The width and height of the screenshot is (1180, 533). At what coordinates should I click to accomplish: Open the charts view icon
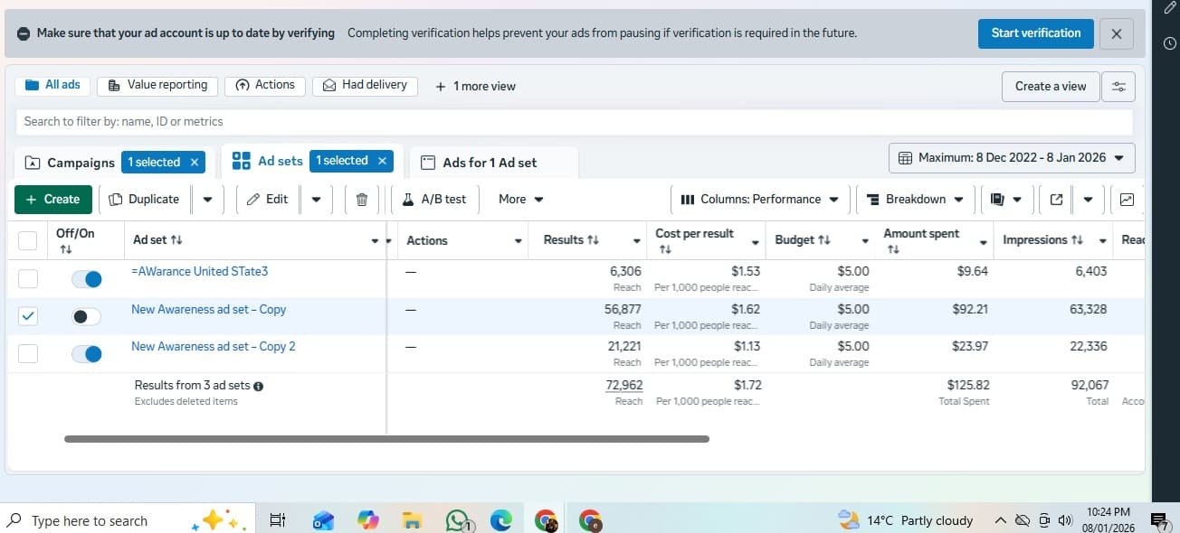(1127, 200)
